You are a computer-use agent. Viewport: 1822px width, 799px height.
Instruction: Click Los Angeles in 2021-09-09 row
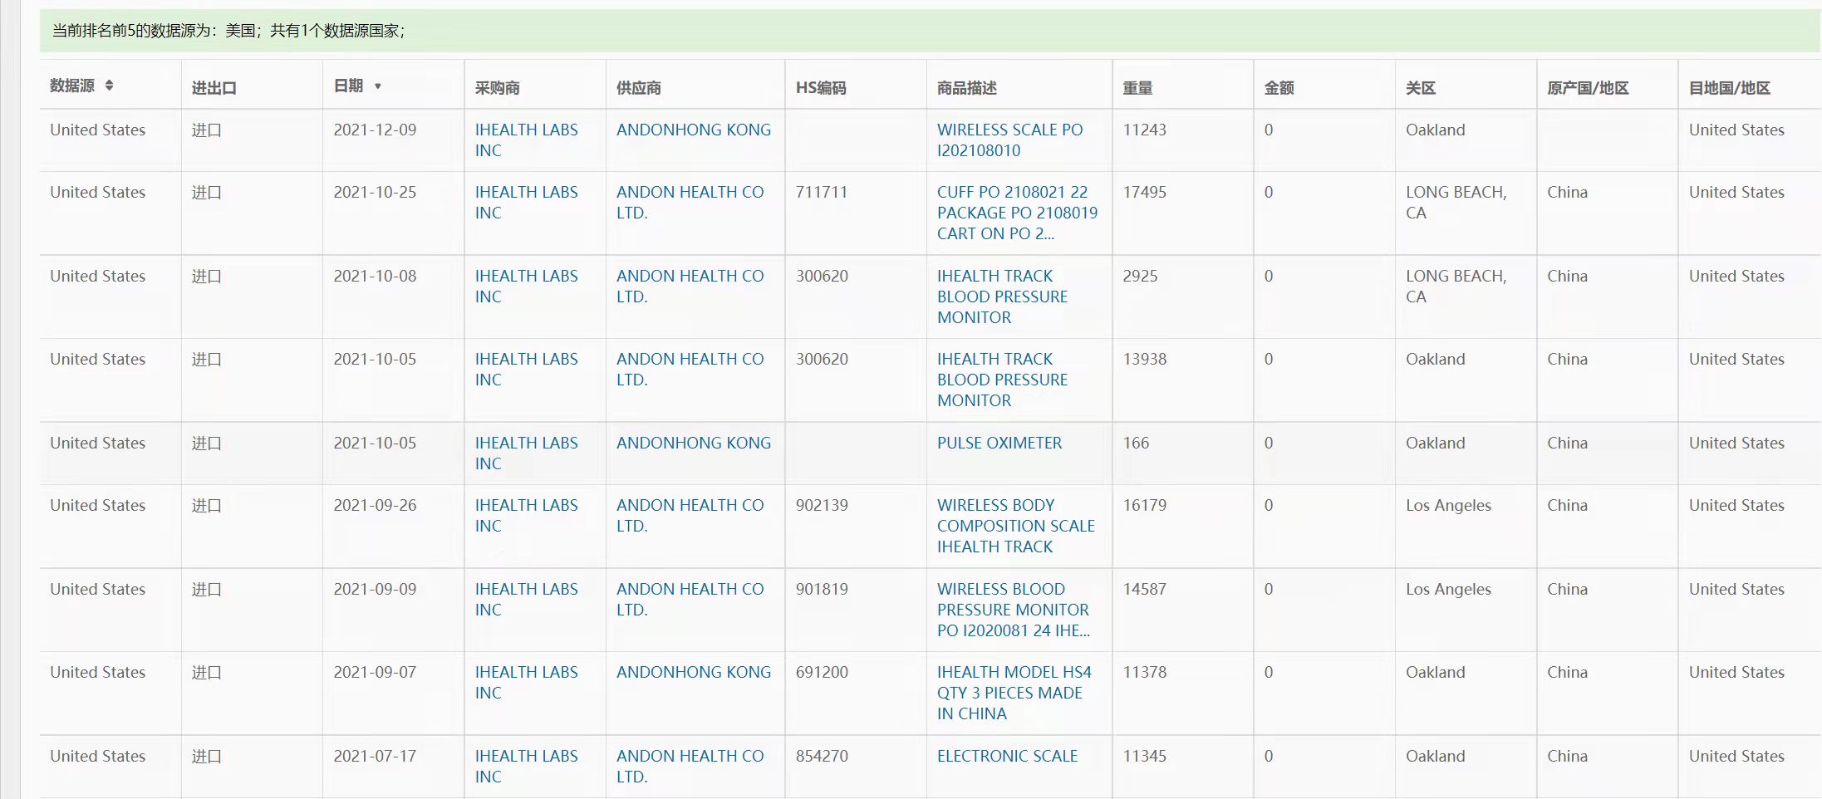tap(1448, 589)
